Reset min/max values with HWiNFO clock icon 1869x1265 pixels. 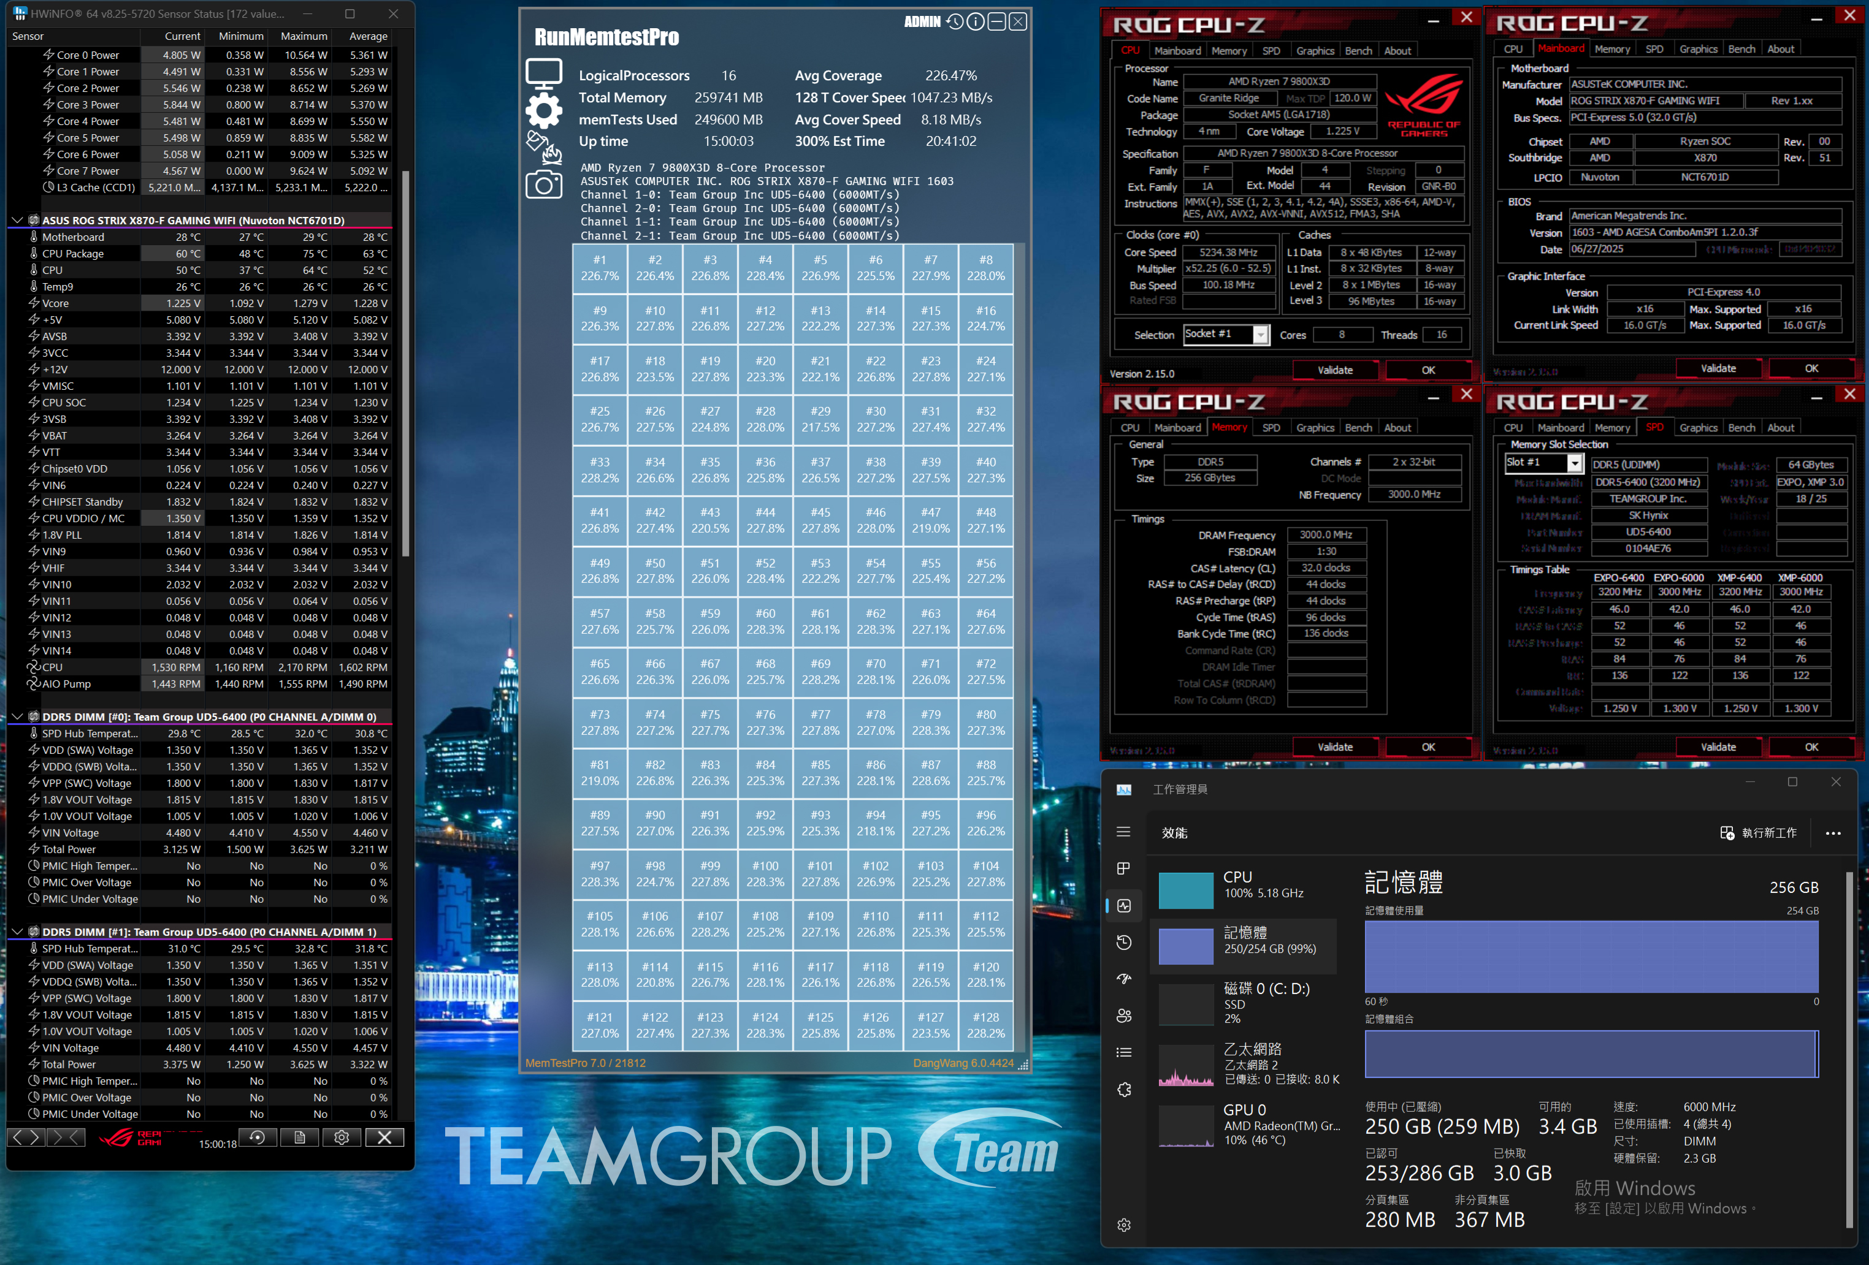(x=258, y=1136)
